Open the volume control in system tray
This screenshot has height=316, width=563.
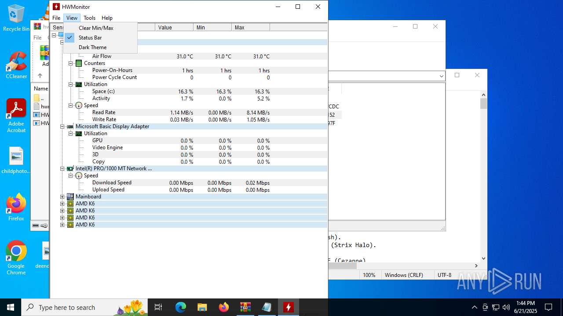[x=506, y=307]
